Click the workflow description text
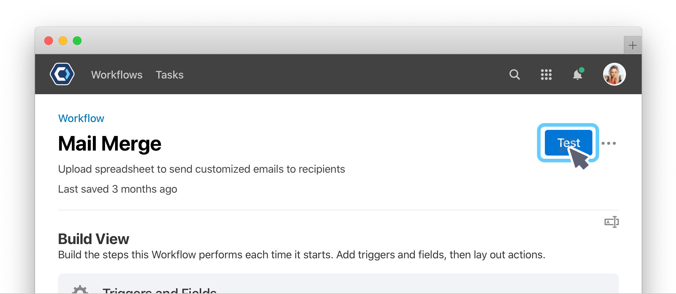 [202, 169]
